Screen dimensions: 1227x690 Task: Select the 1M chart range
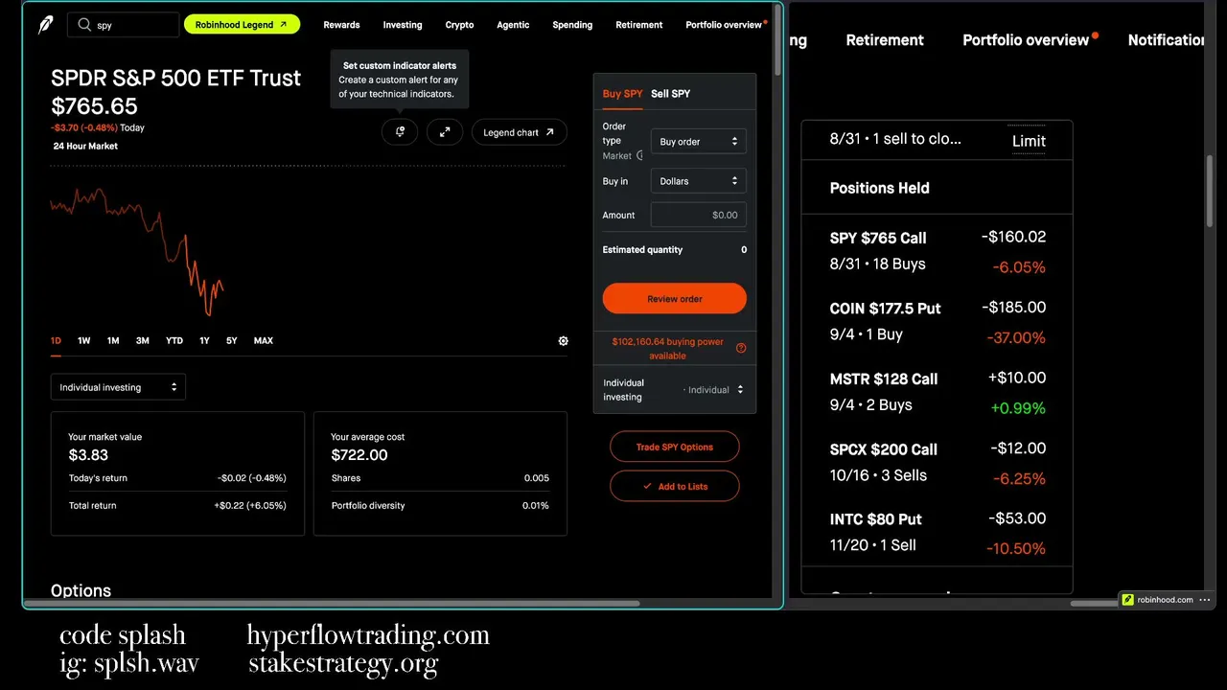[x=113, y=341]
